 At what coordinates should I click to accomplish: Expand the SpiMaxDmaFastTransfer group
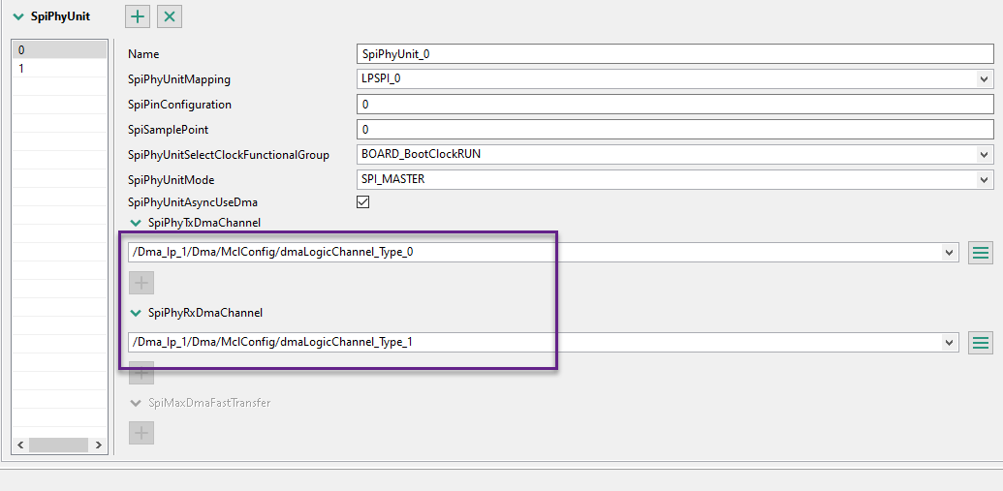tap(135, 403)
